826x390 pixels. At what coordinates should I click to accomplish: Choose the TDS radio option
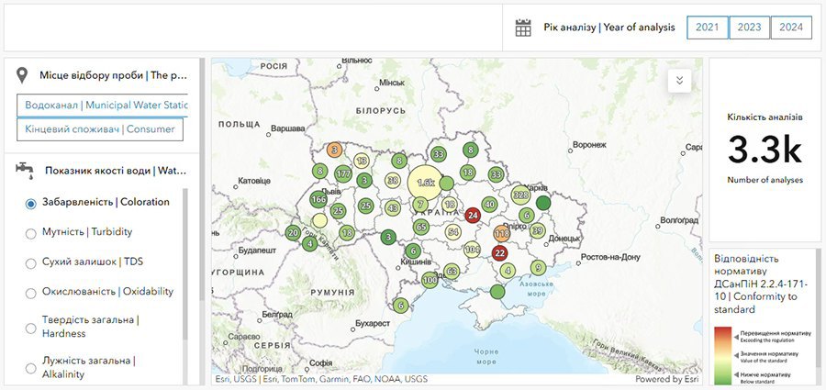click(x=31, y=262)
